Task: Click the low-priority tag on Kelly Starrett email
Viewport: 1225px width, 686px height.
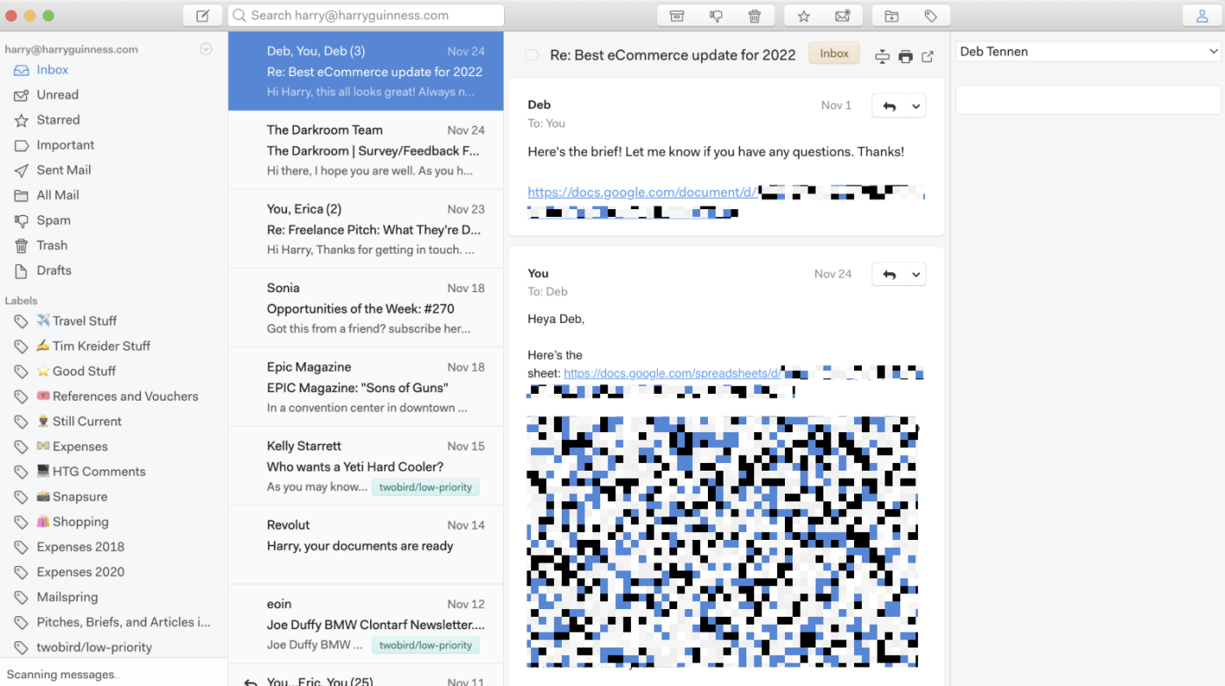Action: (425, 487)
